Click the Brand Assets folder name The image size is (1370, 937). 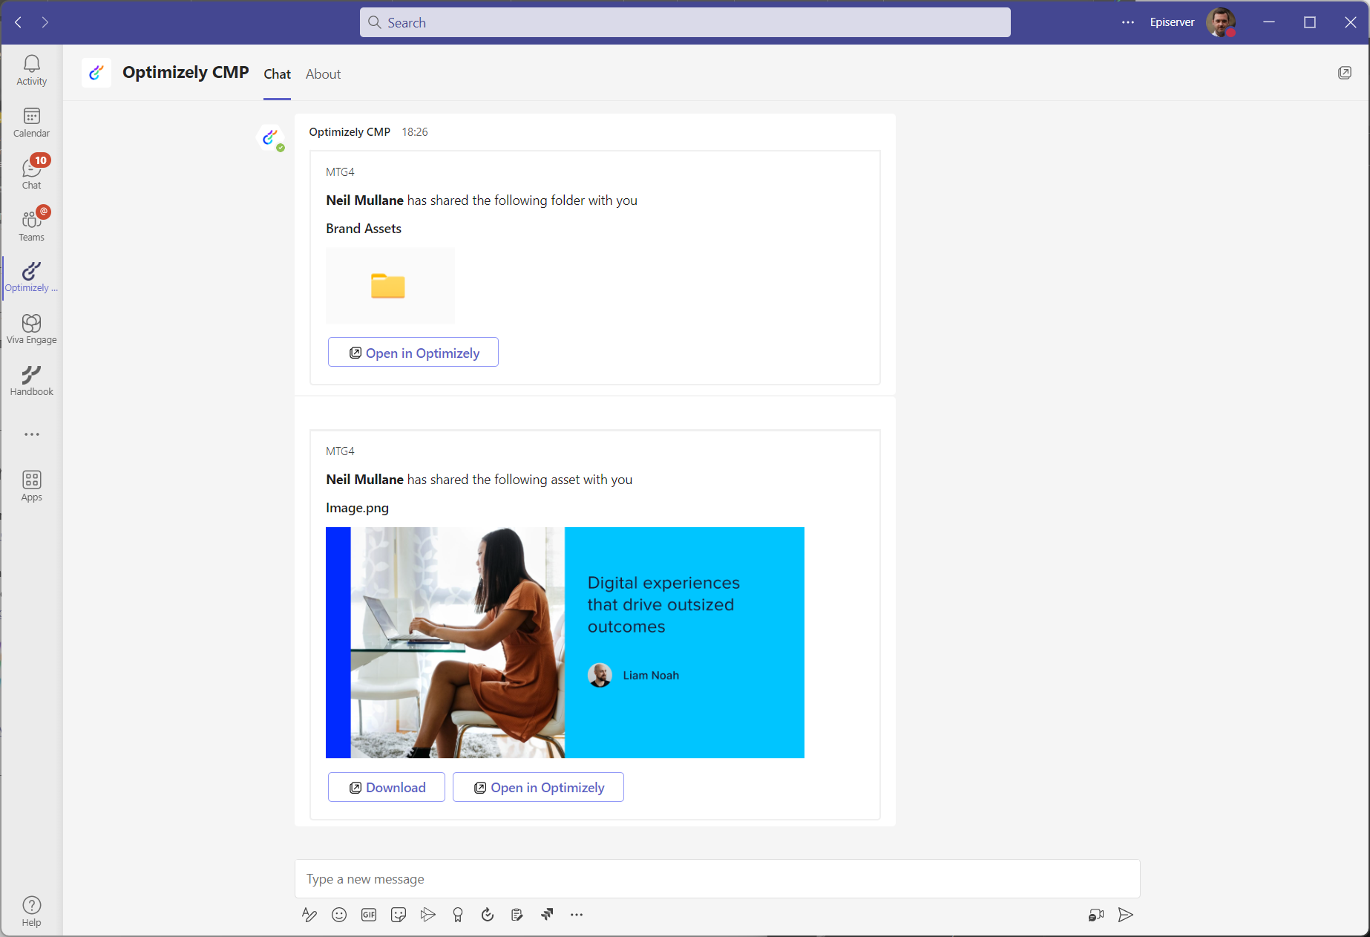point(364,229)
